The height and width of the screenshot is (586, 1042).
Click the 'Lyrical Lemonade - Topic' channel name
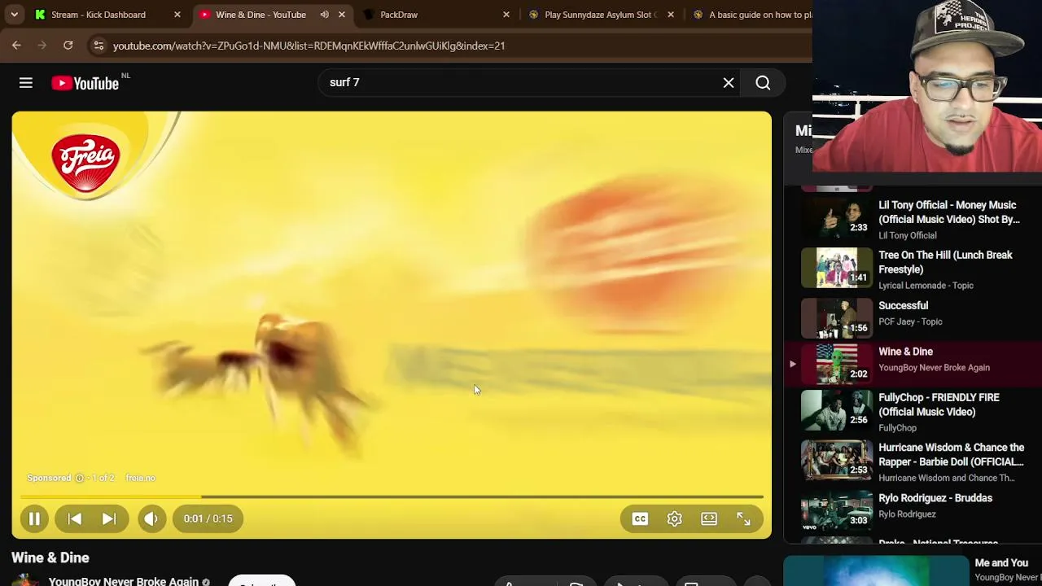pos(926,286)
